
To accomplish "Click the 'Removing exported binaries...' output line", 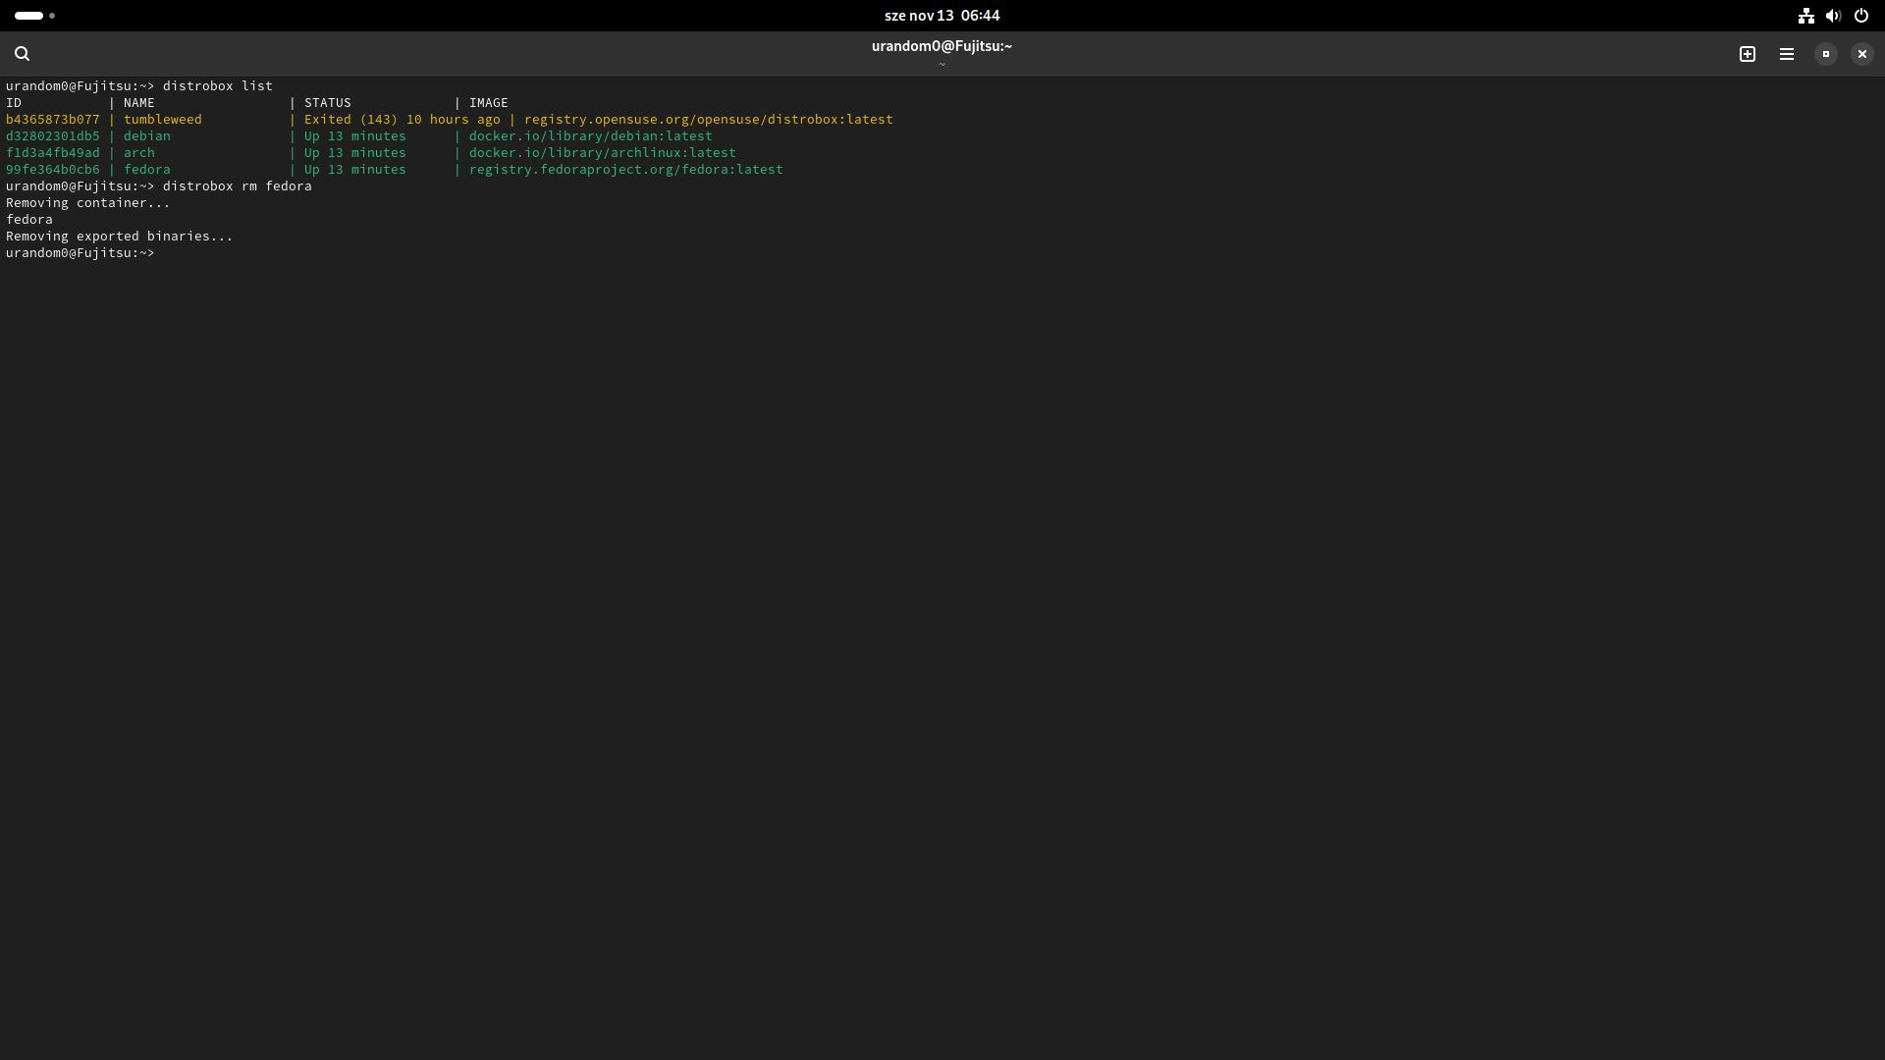I will coord(120,237).
